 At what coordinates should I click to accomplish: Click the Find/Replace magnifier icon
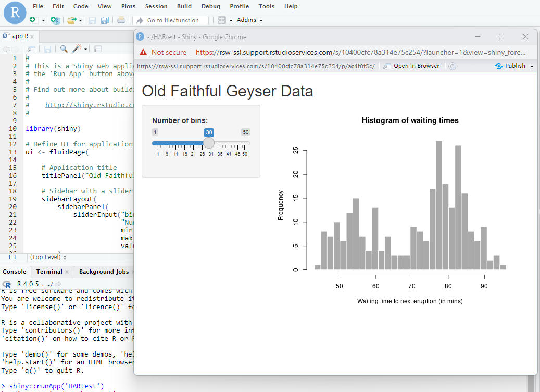(x=64, y=49)
